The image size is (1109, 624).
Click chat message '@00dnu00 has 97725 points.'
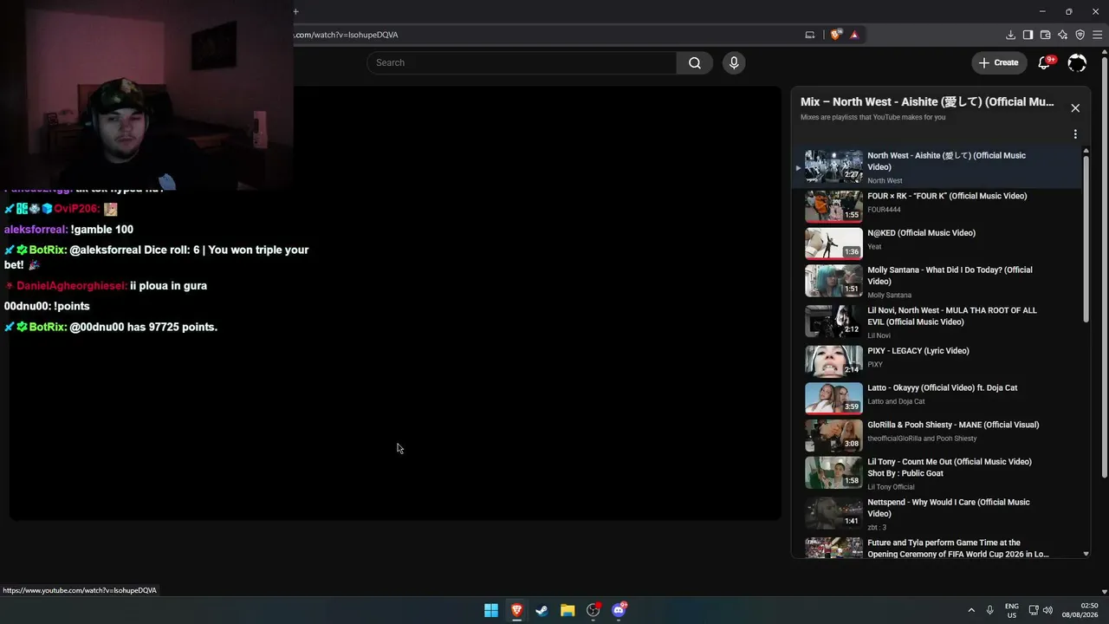(143, 327)
